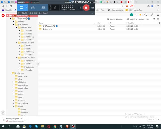
Task: Open Microsoft Edge from taskbar
Action: point(30,126)
